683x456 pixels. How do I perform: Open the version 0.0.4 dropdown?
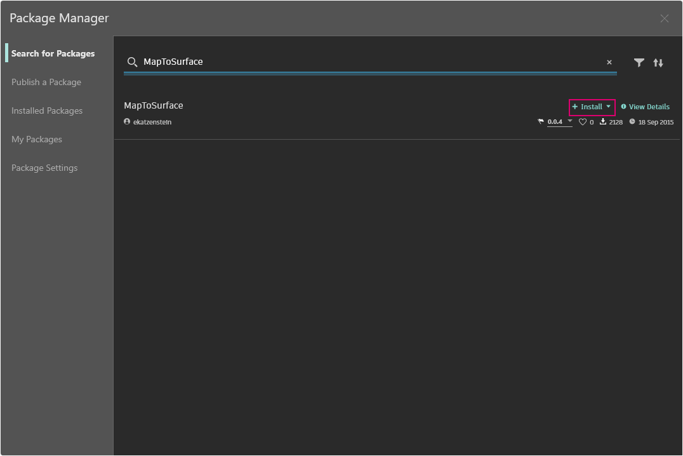pyautogui.click(x=569, y=121)
